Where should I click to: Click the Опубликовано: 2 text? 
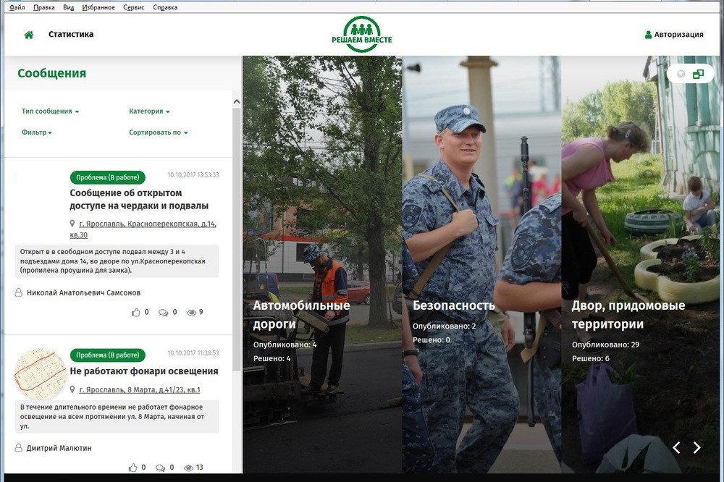444,326
